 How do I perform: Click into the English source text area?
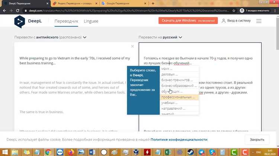[x=76, y=87]
